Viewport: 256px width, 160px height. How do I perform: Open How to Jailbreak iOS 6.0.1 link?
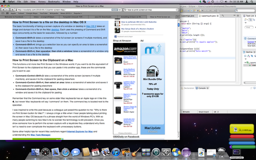pos(139,22)
